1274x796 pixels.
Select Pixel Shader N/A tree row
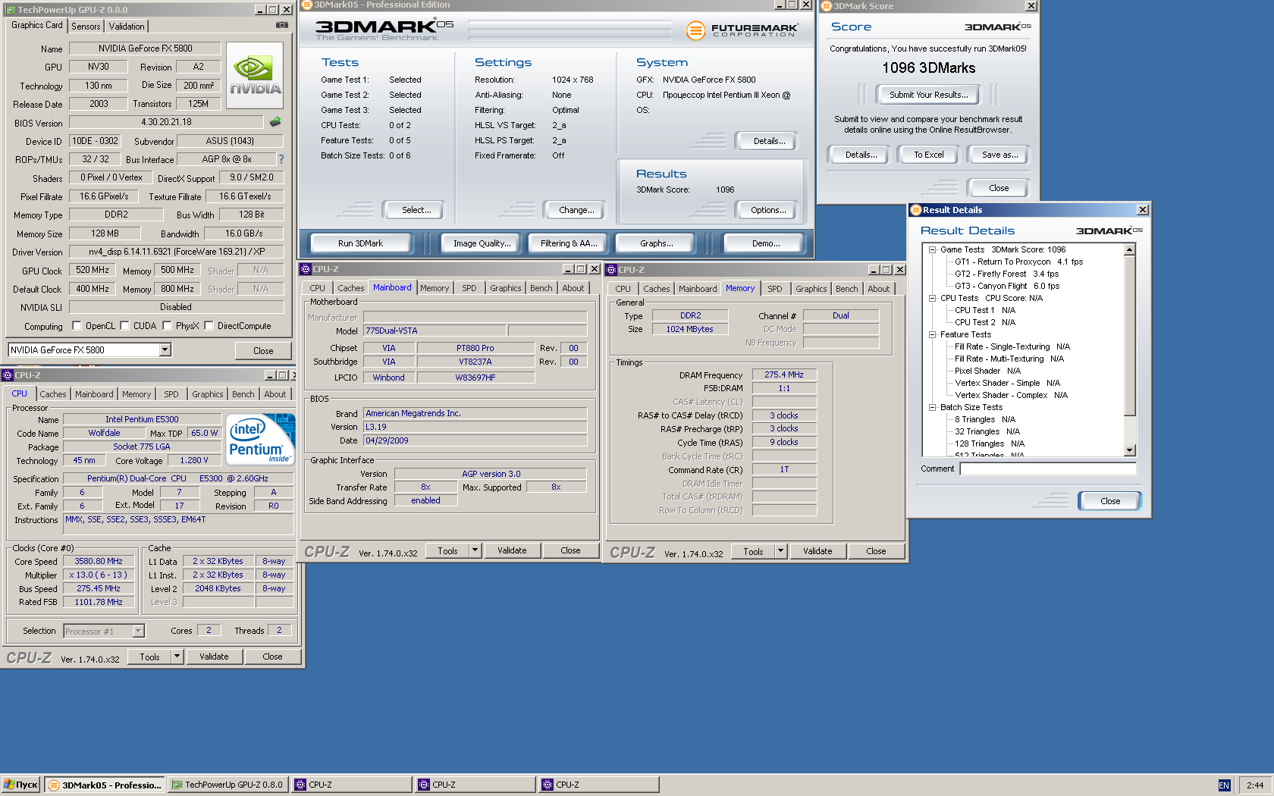987,371
